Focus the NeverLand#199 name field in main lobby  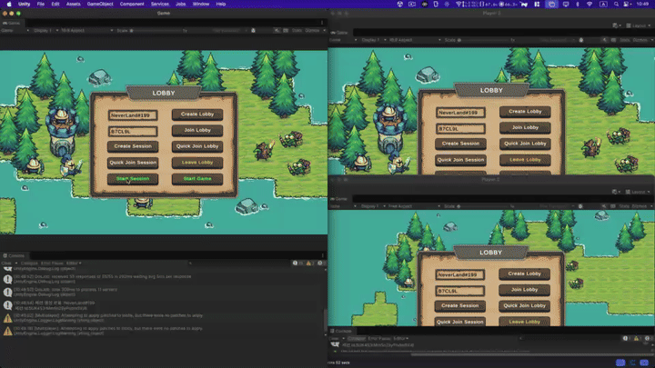coord(133,115)
